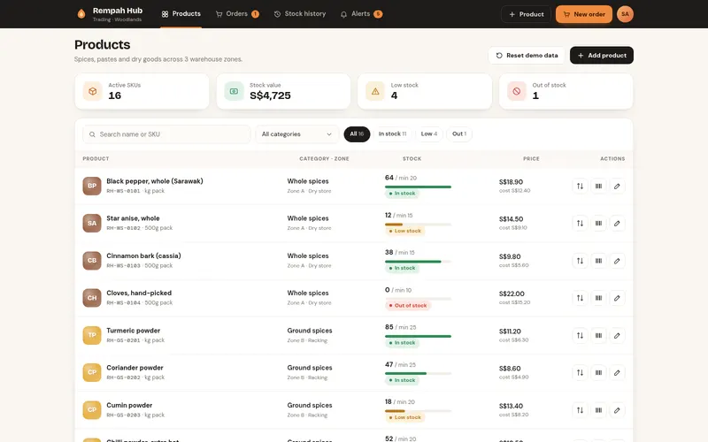Edit the Star anise product
Image resolution: width=708 pixels, height=442 pixels.
point(617,224)
